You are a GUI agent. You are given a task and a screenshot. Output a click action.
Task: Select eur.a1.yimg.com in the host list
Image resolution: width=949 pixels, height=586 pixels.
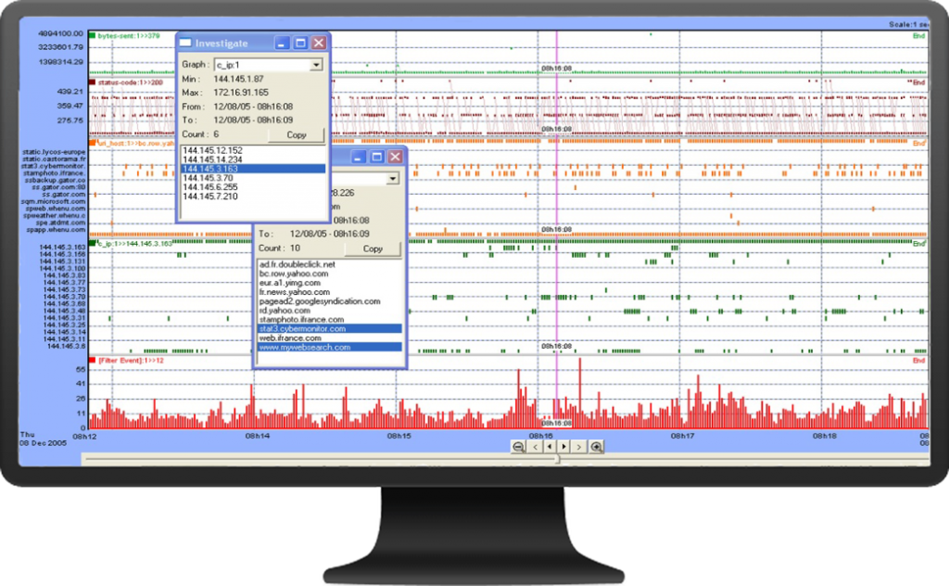tap(290, 283)
